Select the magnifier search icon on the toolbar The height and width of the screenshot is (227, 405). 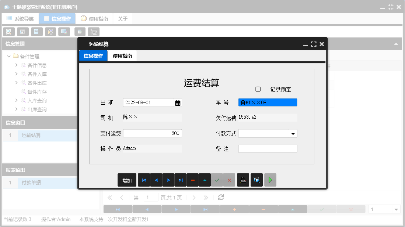click(8, 32)
